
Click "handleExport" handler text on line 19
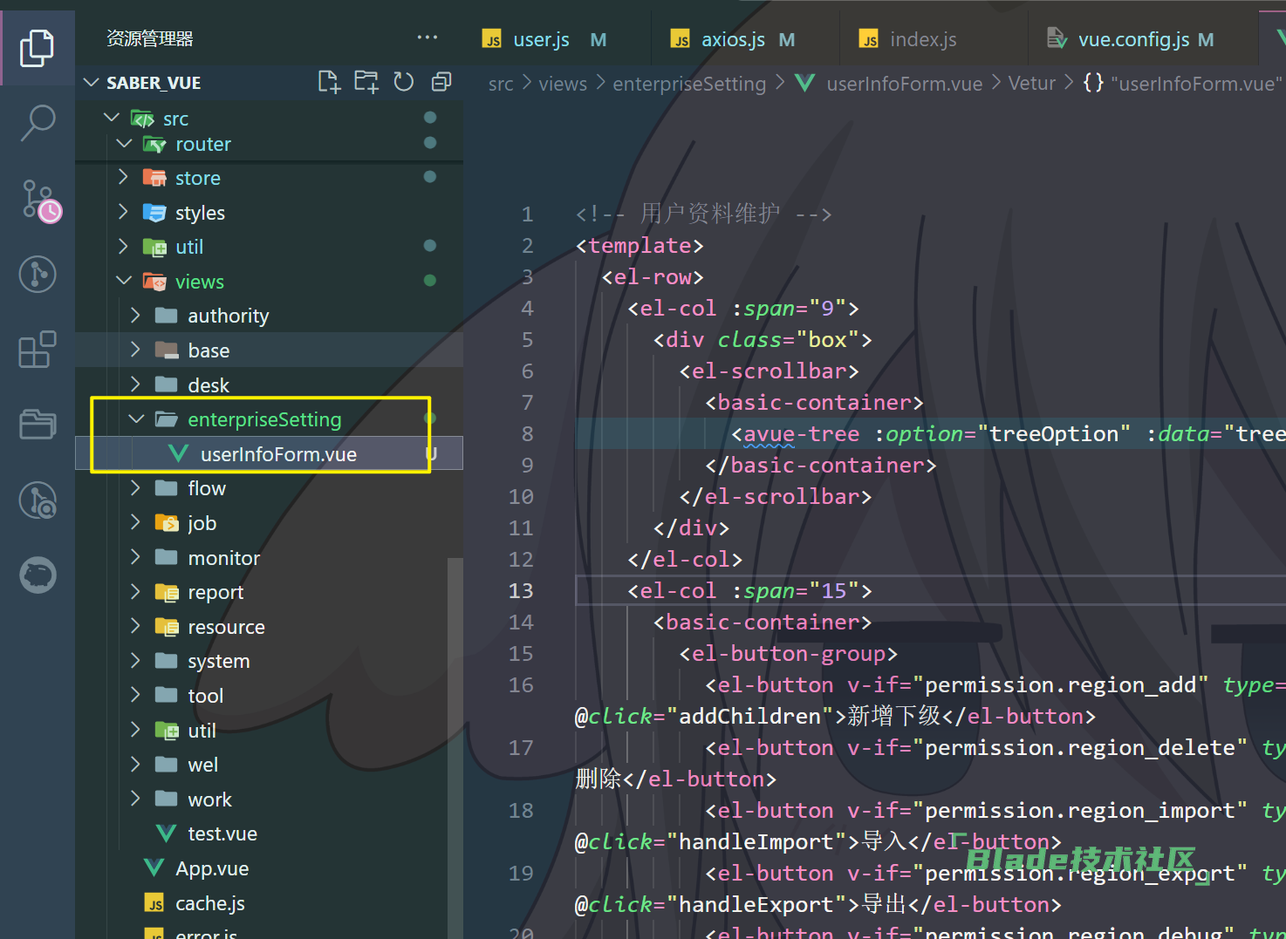coord(757,904)
